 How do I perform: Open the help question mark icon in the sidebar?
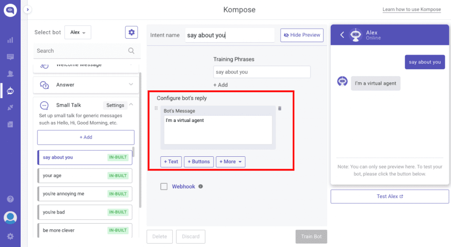click(x=10, y=199)
